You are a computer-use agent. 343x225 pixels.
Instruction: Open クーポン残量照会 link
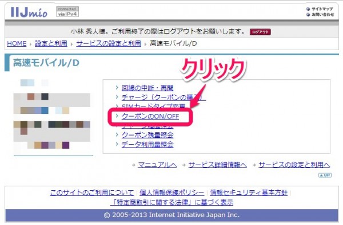click(147, 135)
